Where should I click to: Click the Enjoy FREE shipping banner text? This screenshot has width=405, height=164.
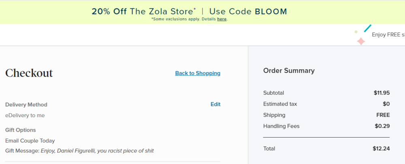click(x=388, y=34)
